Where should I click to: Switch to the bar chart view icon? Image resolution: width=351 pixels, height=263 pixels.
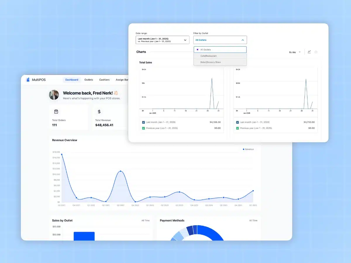(x=316, y=52)
